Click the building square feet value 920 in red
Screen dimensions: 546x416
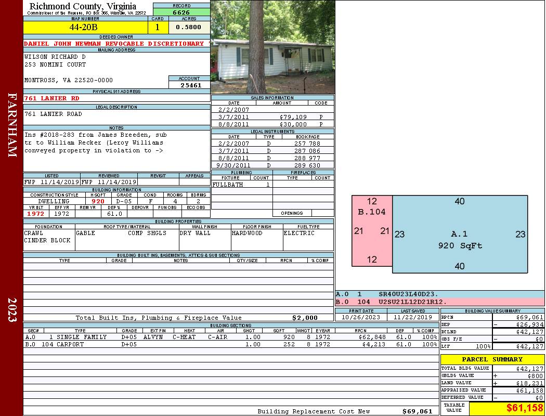98,201
